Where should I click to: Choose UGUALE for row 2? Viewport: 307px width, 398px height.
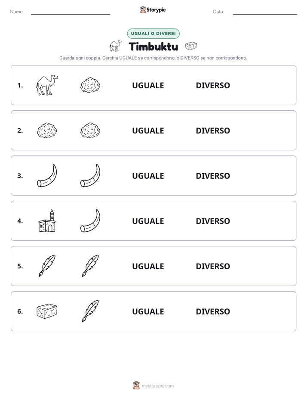click(x=148, y=131)
